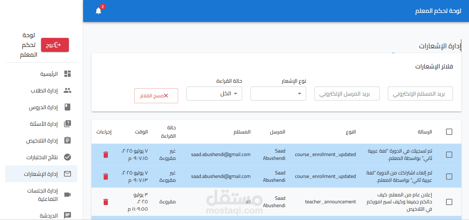Delete the teacher_announcement notification row
The width and height of the screenshot is (469, 220).
point(106,202)
